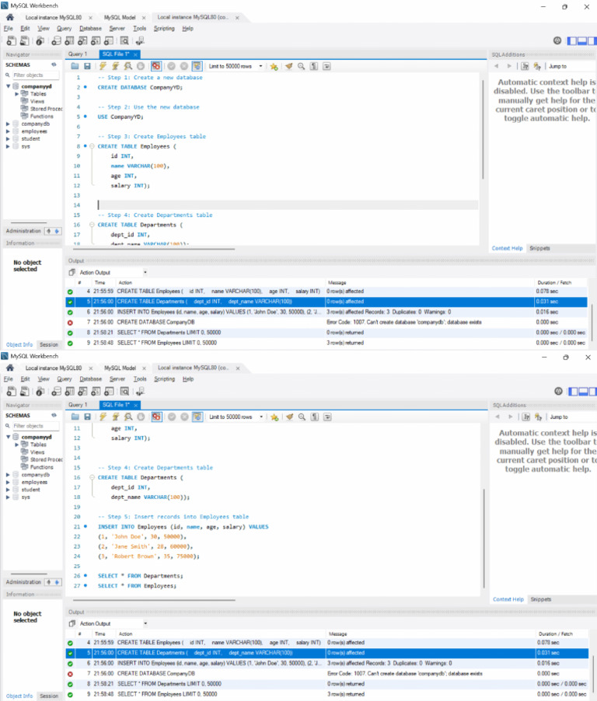Image resolution: width=597 pixels, height=701 pixels.
Task: Save a snippet with the star icon in the upper editor
Action: coord(274,66)
